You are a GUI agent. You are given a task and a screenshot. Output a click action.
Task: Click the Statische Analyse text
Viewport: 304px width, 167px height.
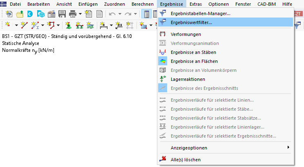click(20, 43)
